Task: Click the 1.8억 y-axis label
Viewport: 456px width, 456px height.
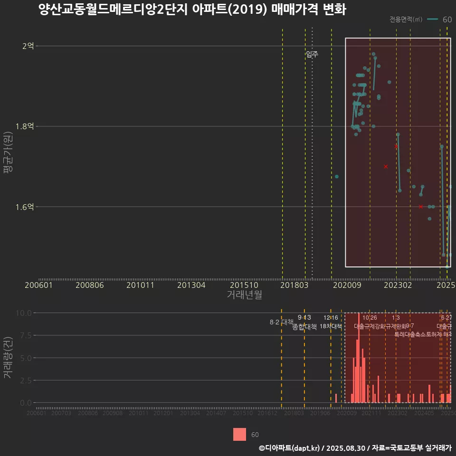Action: click(25, 126)
